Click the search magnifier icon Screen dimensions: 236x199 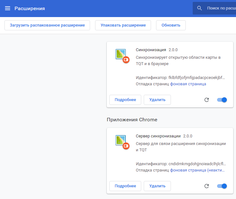199,8
